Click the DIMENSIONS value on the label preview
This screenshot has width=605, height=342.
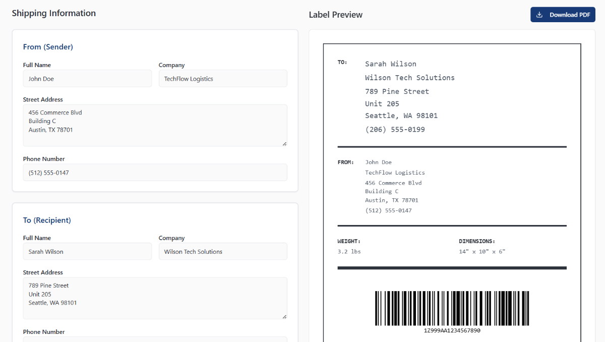481,251
